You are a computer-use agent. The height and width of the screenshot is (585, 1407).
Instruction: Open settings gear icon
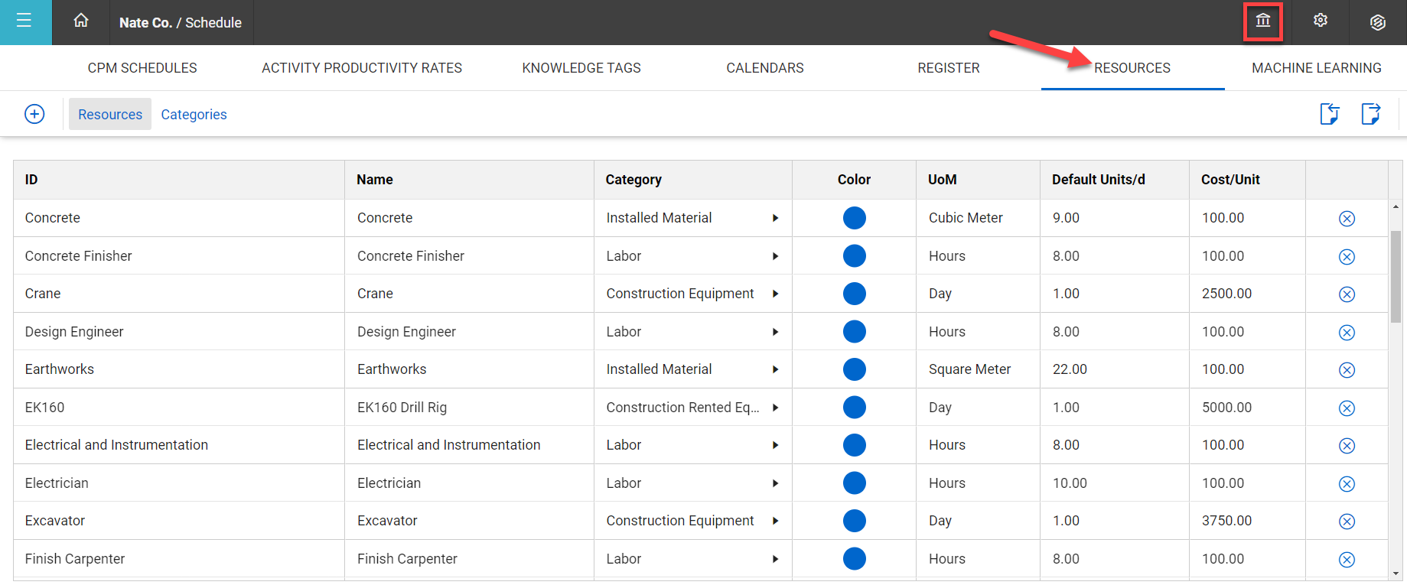(1321, 21)
